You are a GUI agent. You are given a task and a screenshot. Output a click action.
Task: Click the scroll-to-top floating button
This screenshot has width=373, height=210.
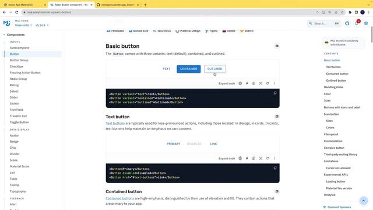point(364,201)
